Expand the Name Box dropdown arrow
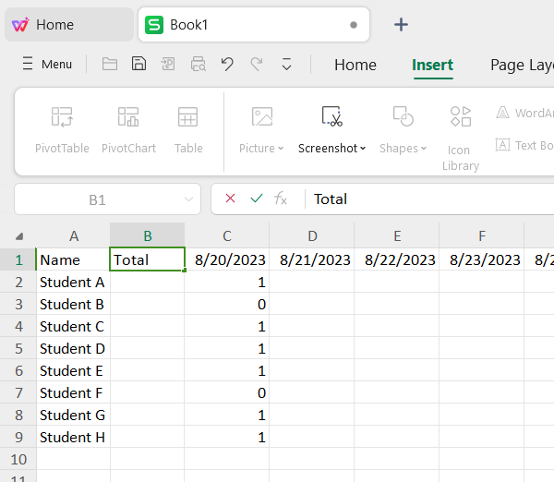Screen dimensions: 554x482 (x=189, y=199)
